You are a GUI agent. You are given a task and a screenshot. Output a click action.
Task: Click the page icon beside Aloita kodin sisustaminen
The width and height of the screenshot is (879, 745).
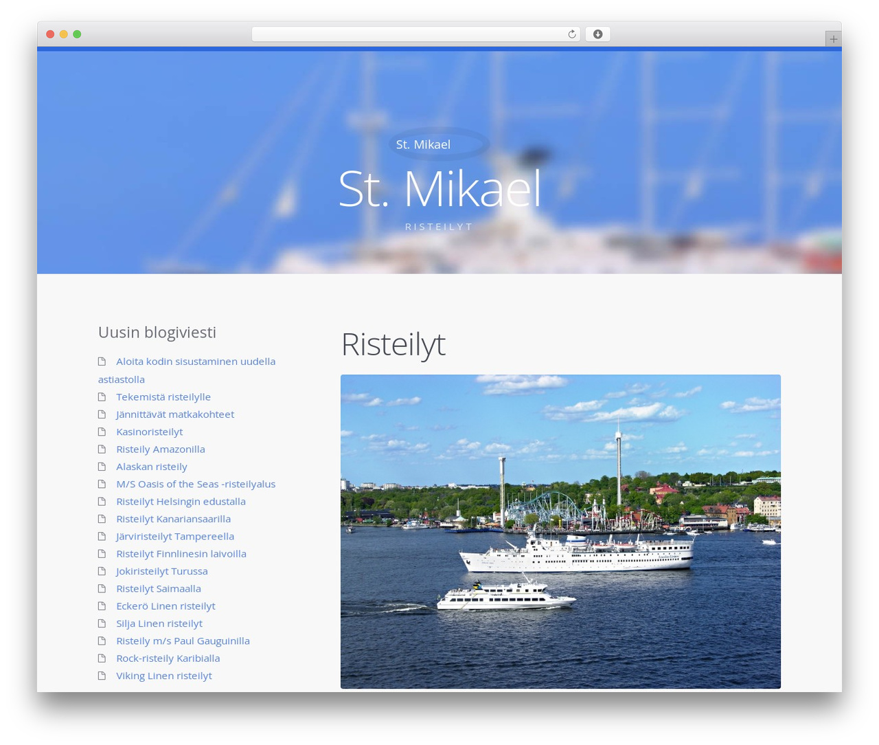tap(102, 362)
